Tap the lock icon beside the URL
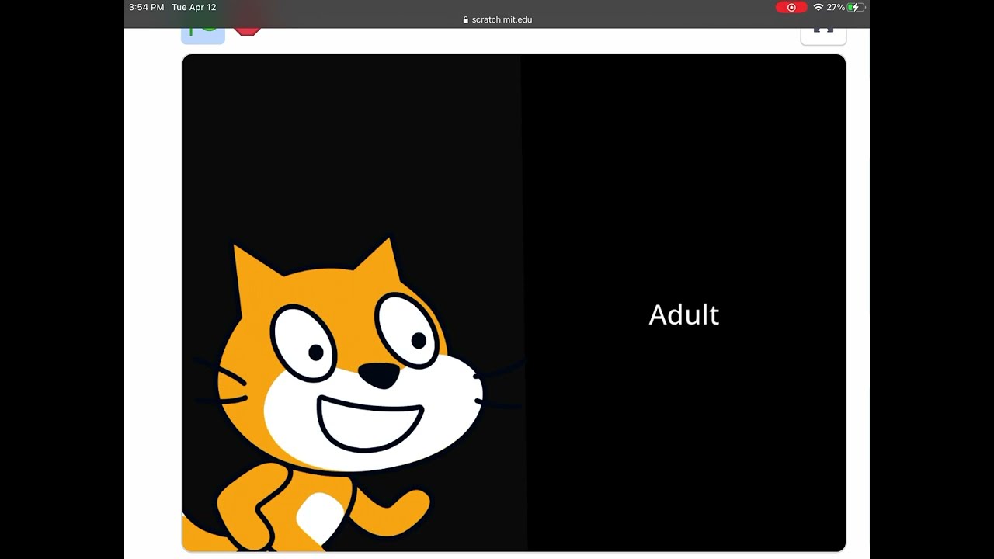 (466, 20)
